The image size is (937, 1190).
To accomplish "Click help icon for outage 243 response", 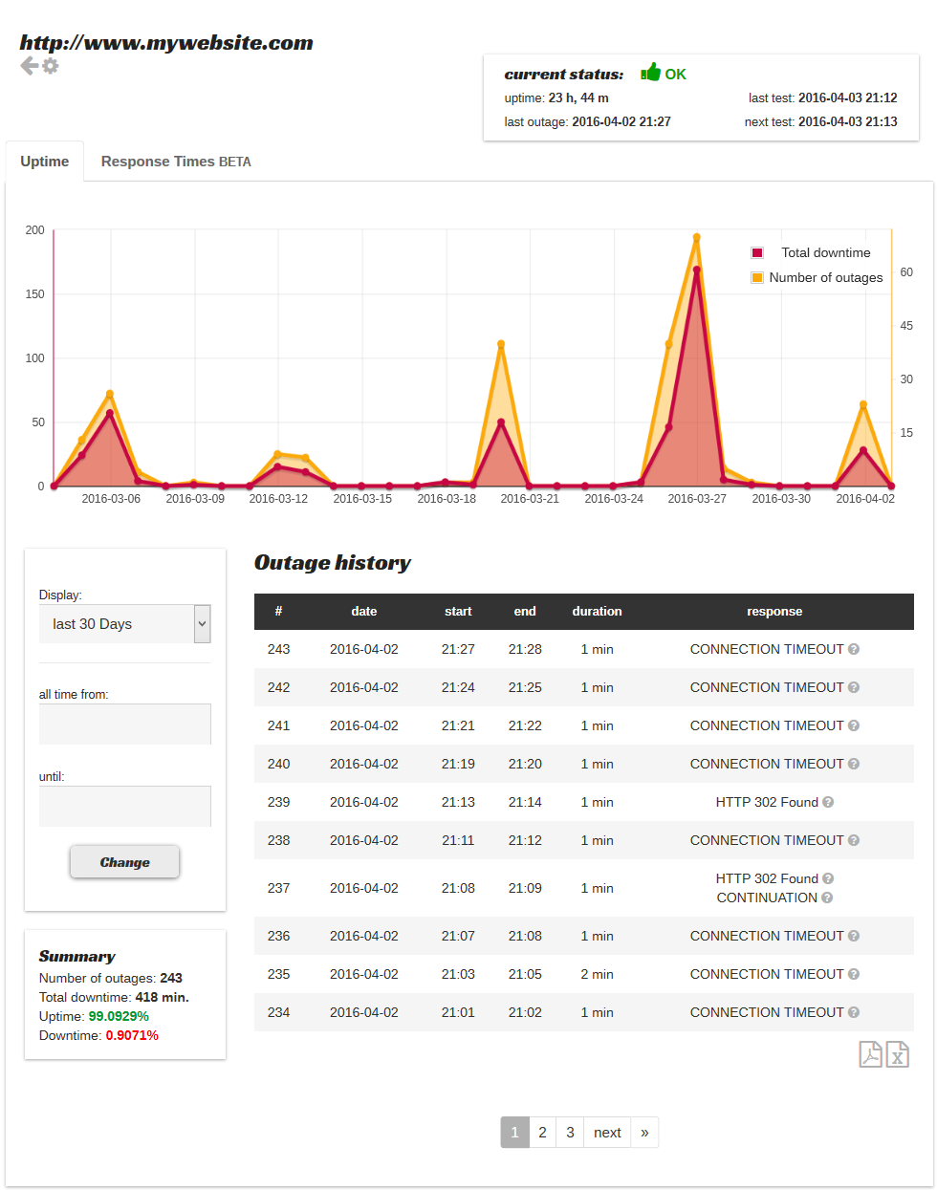I will pyautogui.click(x=854, y=649).
